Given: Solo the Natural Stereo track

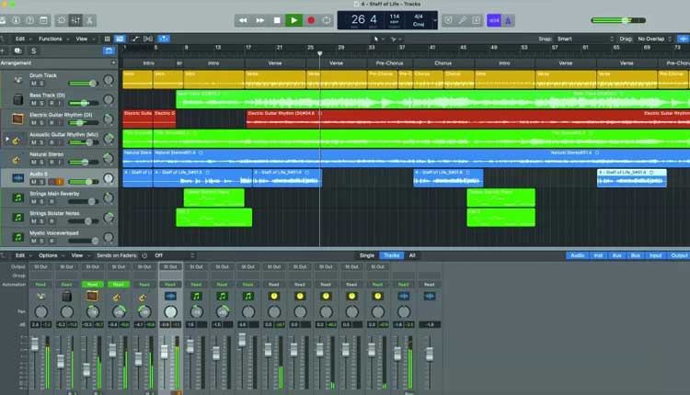Looking at the screenshot, I should point(42,161).
